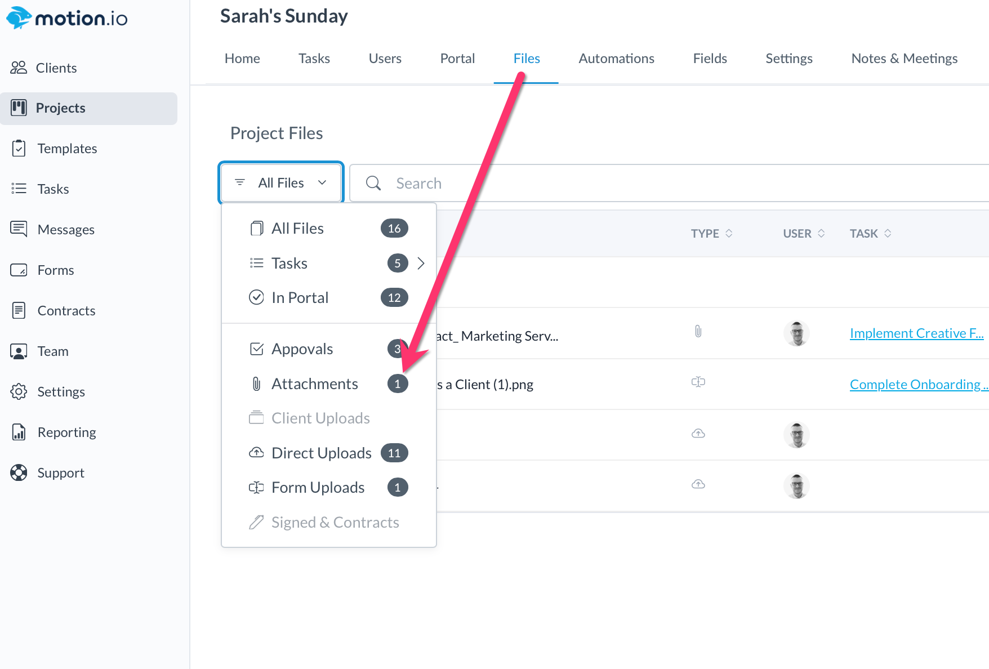Switch to the Automations tab
This screenshot has height=669, width=989.
(x=616, y=59)
